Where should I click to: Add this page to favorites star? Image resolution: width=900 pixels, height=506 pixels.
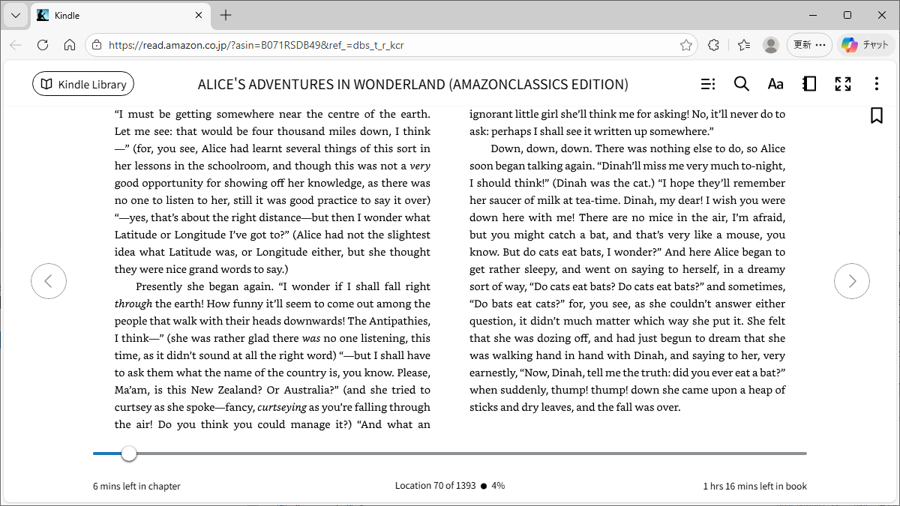(685, 45)
